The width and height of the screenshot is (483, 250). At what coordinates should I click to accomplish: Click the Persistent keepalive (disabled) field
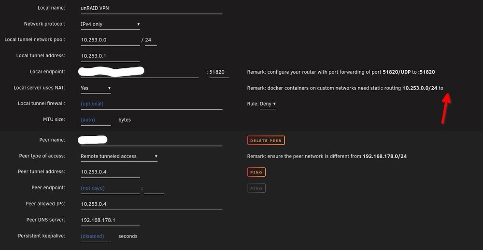click(96, 236)
